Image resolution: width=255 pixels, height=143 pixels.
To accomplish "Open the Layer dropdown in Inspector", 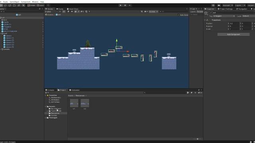I will click(249, 16).
